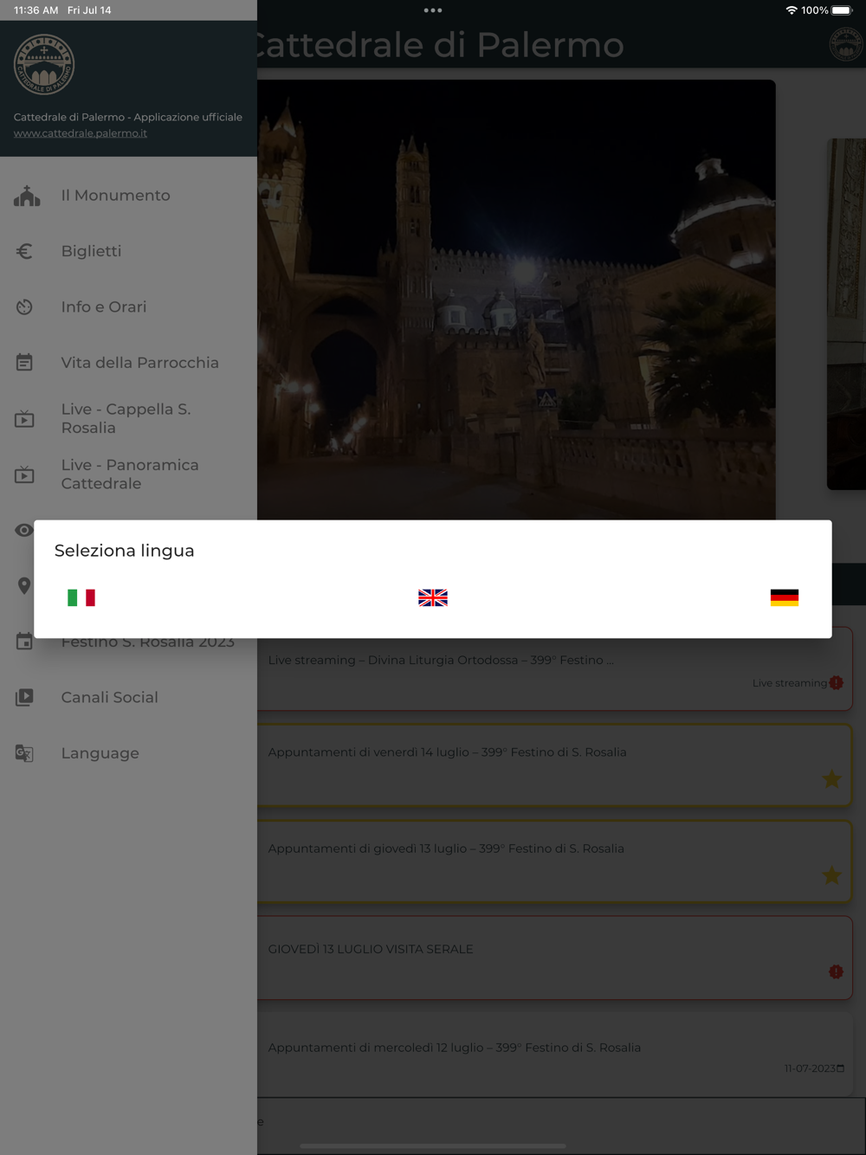The width and height of the screenshot is (866, 1155).
Task: Open the next carousel photo on the right
Action: pos(847,313)
